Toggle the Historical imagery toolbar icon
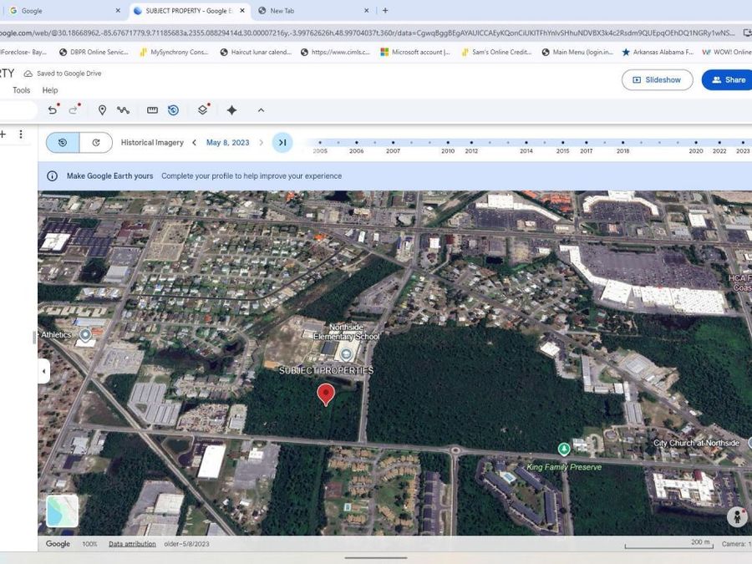752x564 pixels. [x=173, y=109]
